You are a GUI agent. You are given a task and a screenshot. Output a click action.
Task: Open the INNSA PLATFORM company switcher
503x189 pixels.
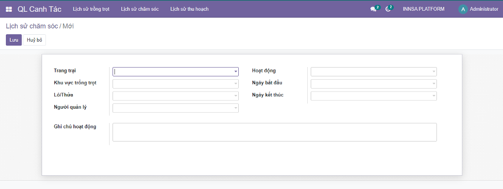pos(423,9)
